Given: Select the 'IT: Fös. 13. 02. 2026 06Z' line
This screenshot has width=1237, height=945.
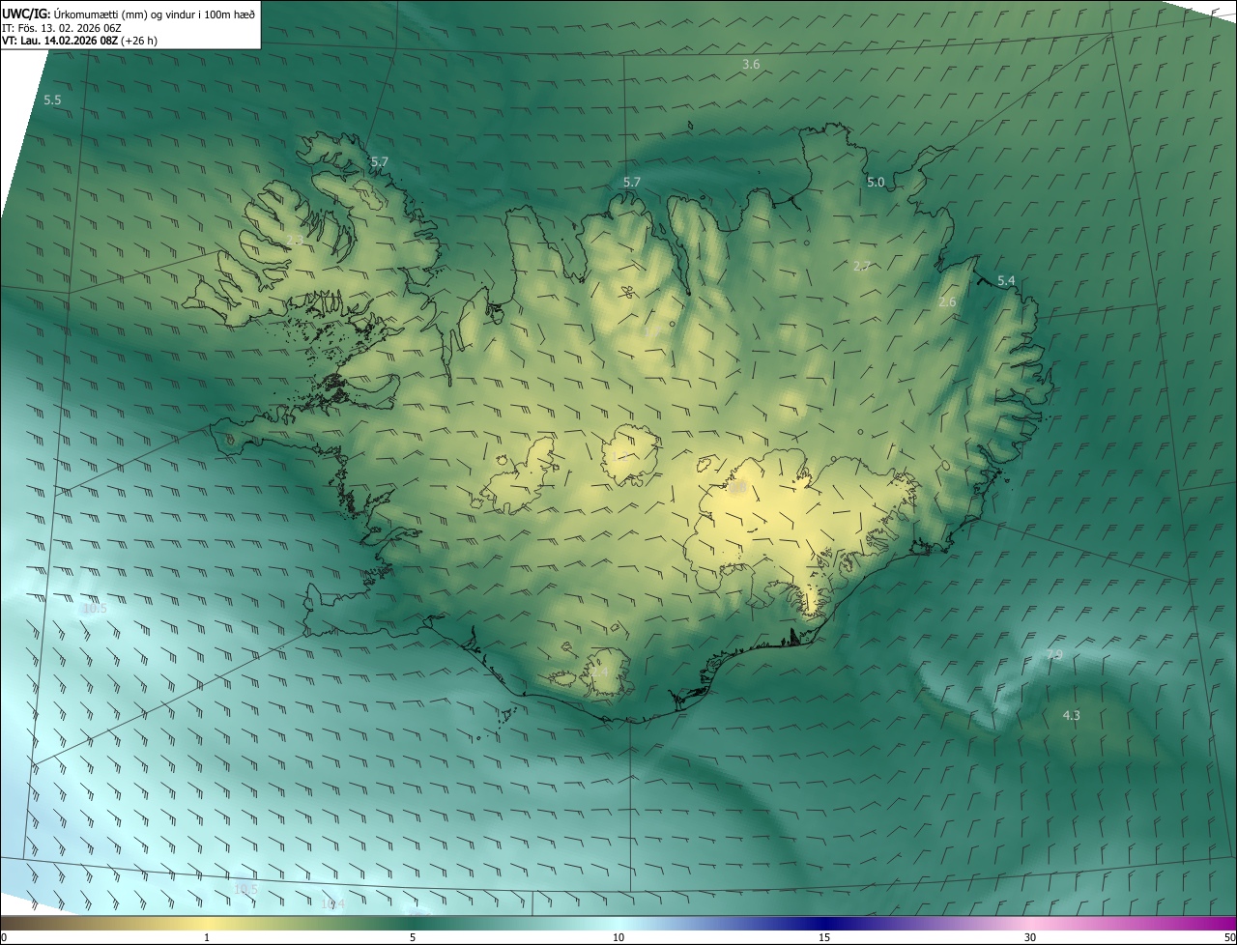Looking at the screenshot, I should [61, 27].
